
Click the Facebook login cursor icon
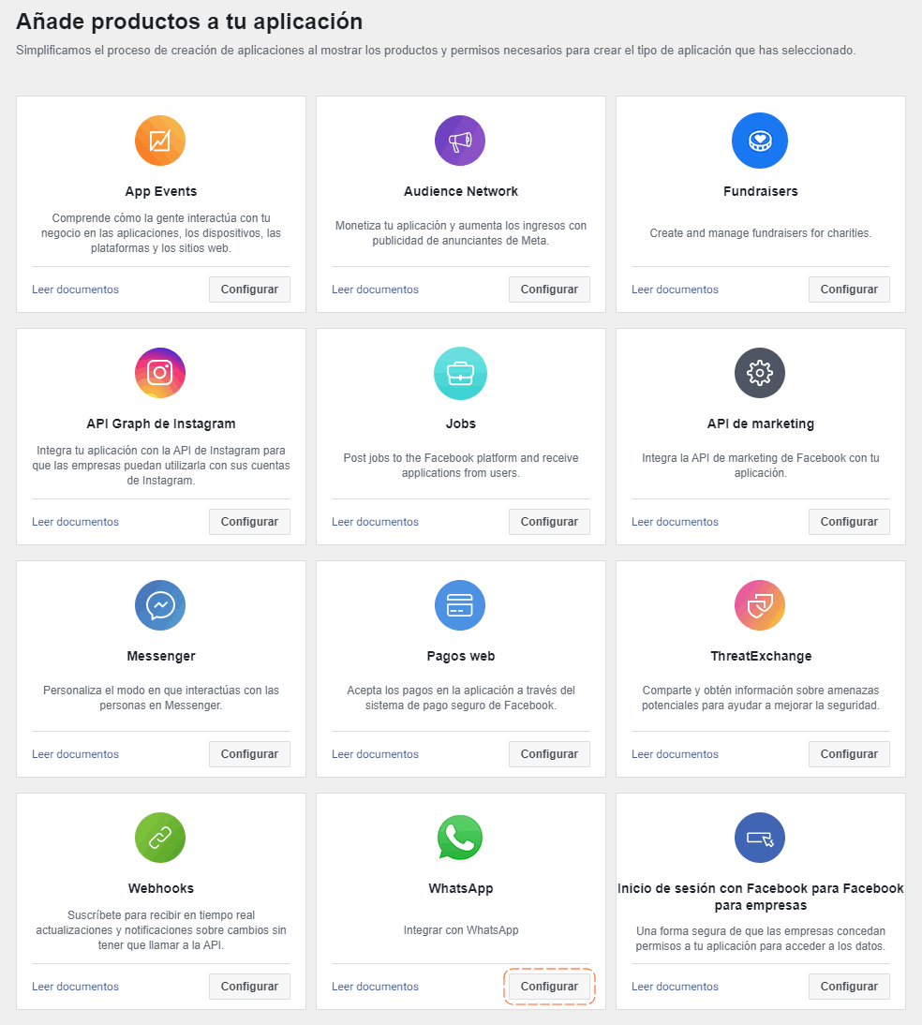(760, 838)
